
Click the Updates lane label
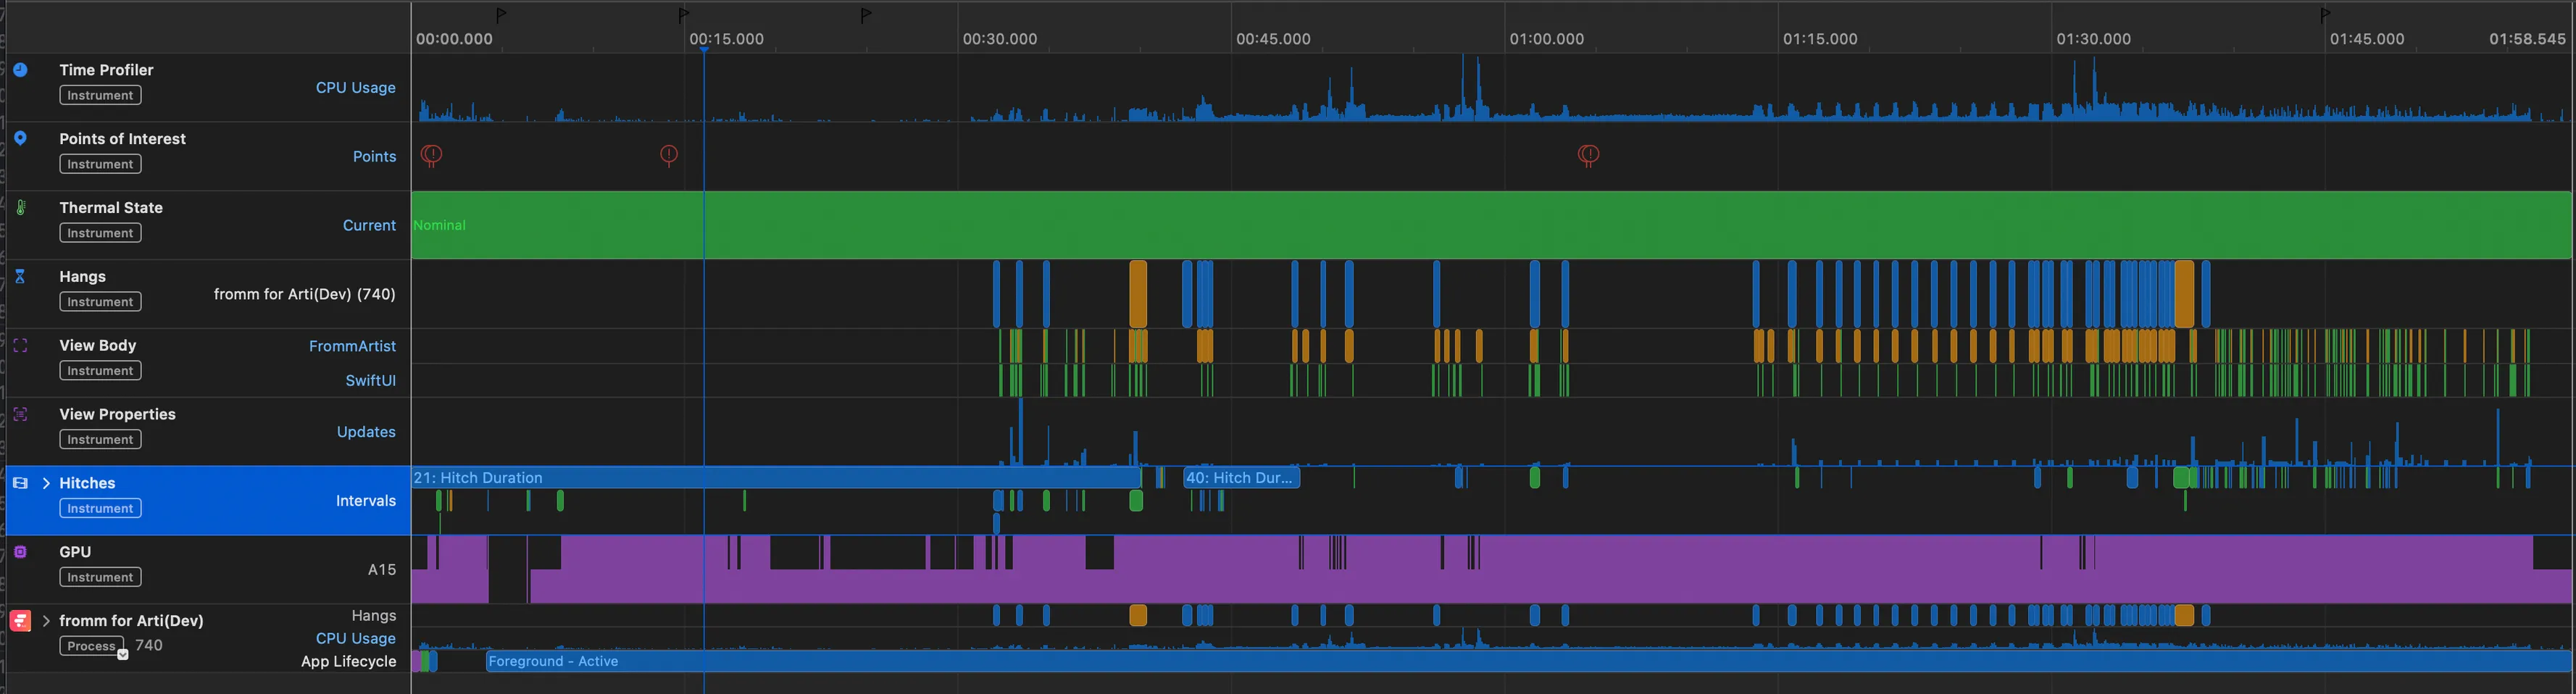coord(366,432)
